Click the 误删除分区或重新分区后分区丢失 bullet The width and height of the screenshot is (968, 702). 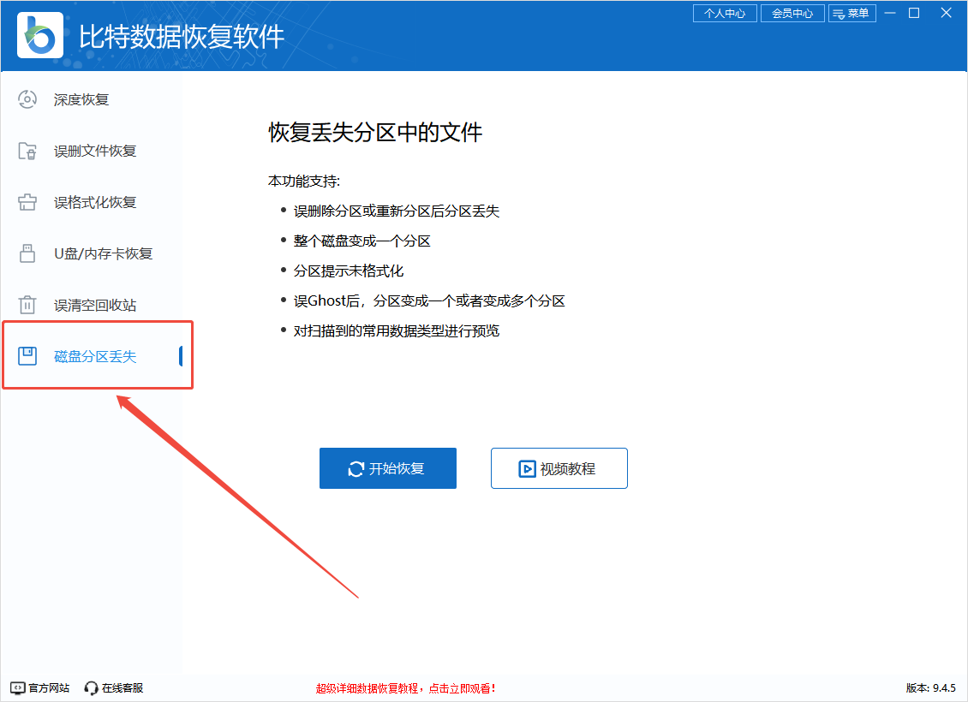[397, 211]
